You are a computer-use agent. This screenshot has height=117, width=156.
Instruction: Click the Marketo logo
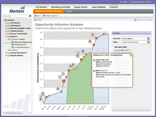click(x=17, y=10)
